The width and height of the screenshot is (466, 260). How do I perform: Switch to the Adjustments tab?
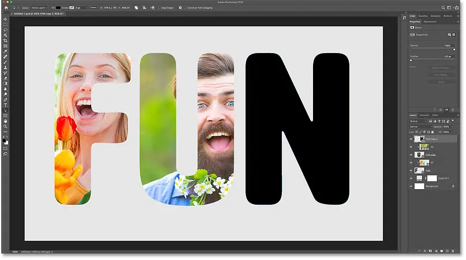click(x=430, y=22)
